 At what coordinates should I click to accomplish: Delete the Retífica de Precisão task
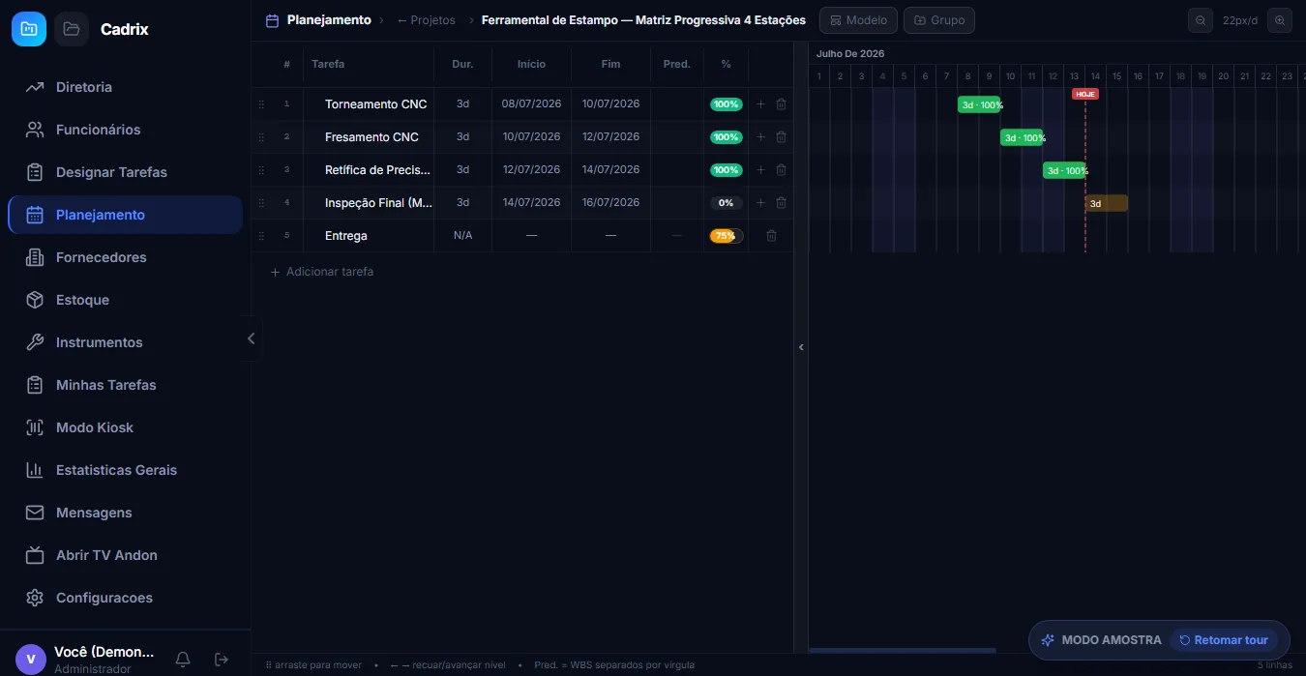pos(781,170)
